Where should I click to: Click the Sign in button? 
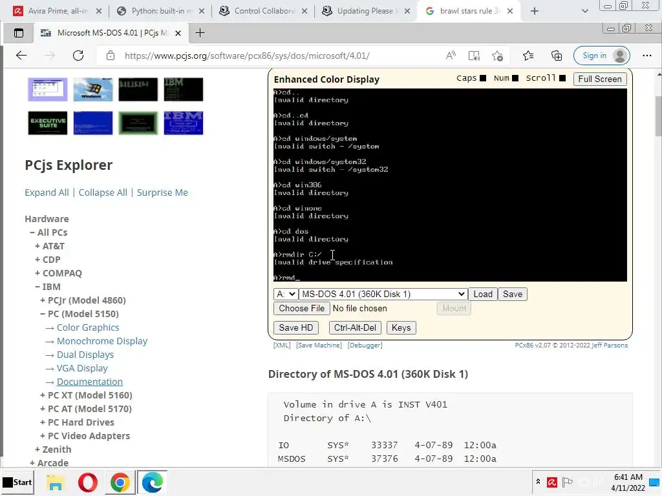pyautogui.click(x=602, y=56)
